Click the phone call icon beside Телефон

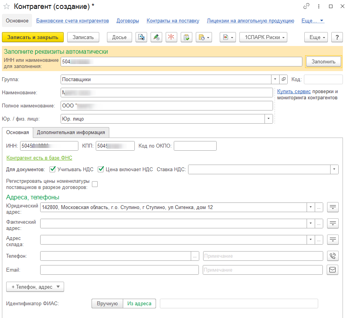tap(332, 256)
